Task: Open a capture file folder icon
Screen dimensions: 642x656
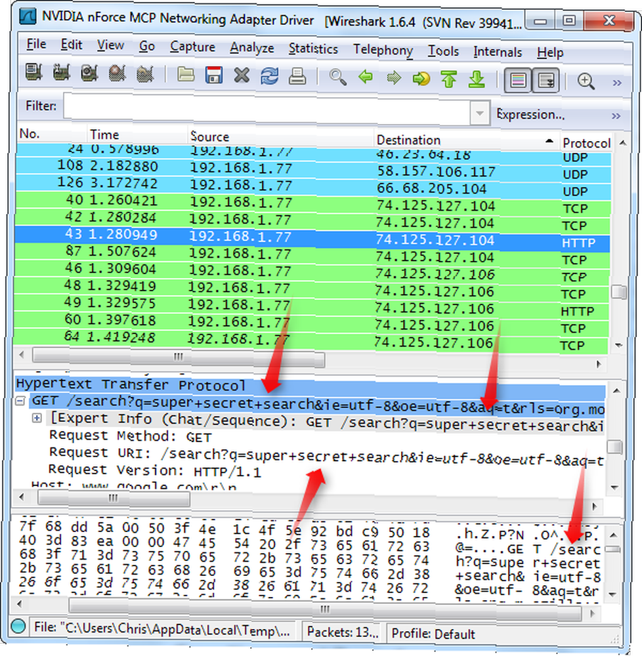Action: 185,75
